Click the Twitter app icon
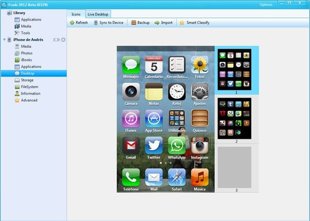This screenshot has height=221, width=310. tap(153, 145)
